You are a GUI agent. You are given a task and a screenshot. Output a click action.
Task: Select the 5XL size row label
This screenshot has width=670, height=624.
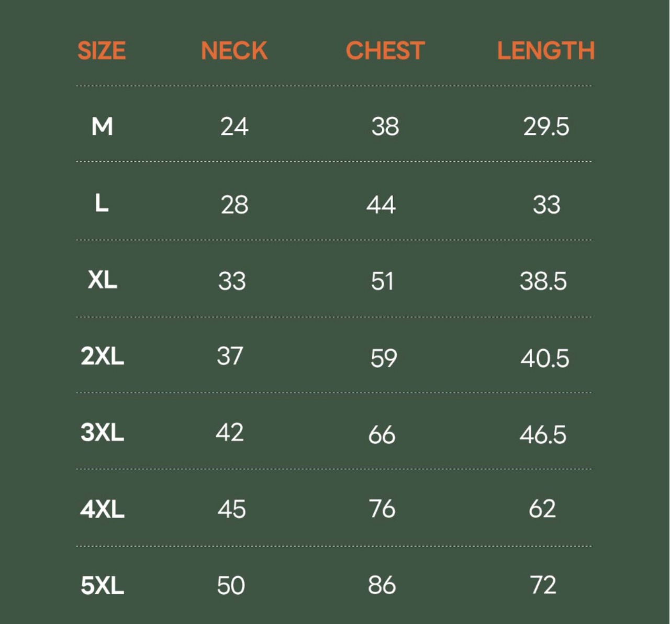pyautogui.click(x=103, y=585)
